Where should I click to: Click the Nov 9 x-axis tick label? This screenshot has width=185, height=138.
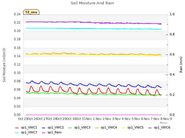(167, 119)
